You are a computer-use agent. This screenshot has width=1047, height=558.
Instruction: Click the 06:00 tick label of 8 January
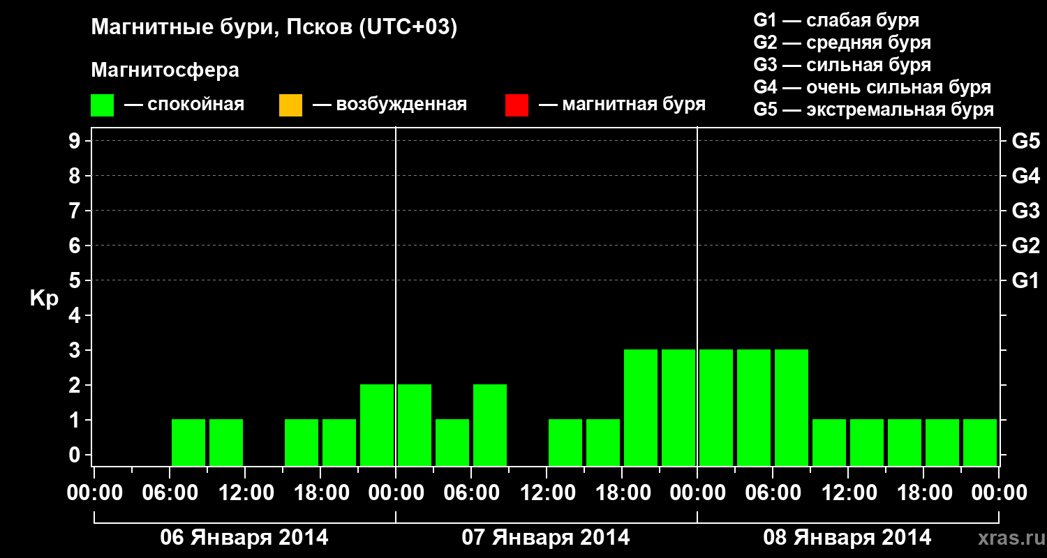click(772, 492)
